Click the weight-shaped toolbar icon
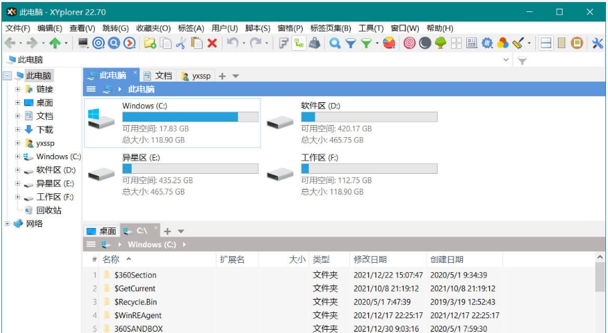 (x=315, y=43)
